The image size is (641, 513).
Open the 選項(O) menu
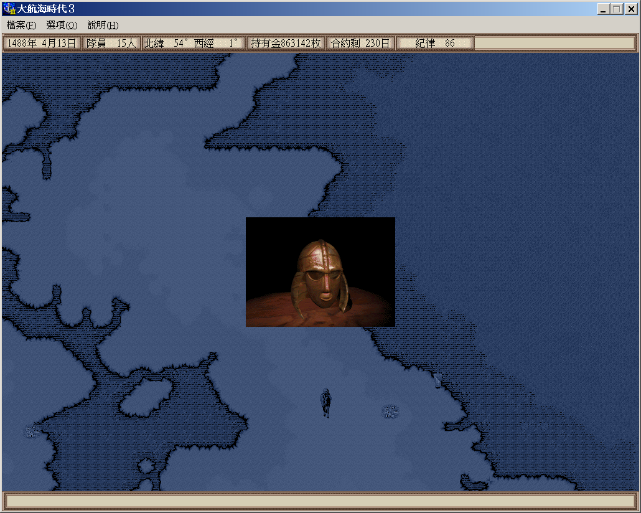coord(62,25)
